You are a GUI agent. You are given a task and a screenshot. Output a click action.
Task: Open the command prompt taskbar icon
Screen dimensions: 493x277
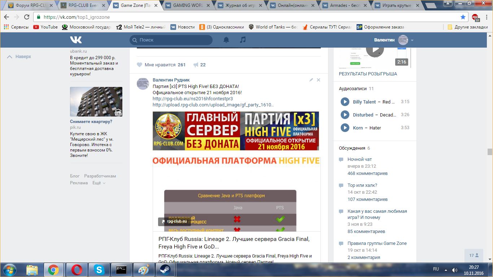pos(121,270)
